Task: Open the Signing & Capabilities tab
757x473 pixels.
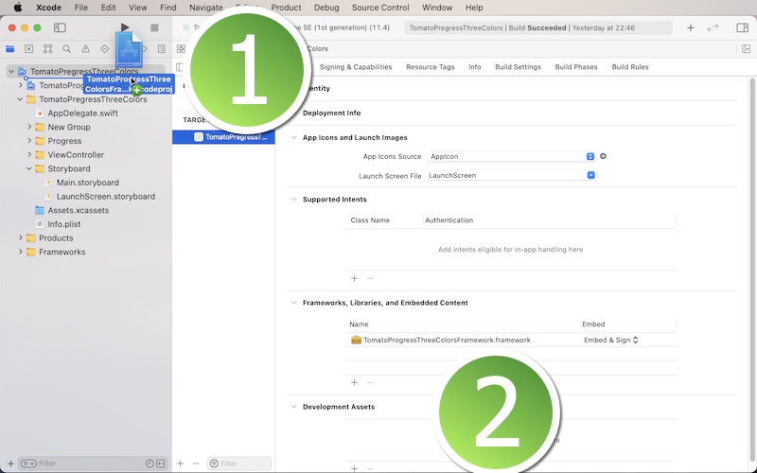Action: point(356,67)
